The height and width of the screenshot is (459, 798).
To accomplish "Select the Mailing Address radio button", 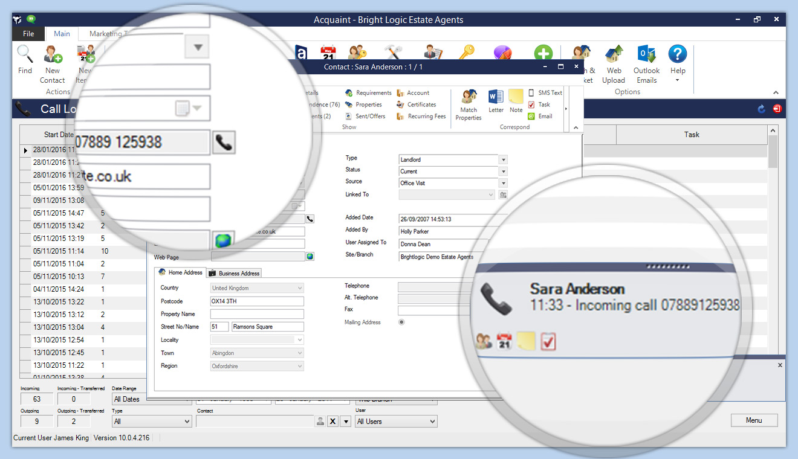I will (401, 323).
